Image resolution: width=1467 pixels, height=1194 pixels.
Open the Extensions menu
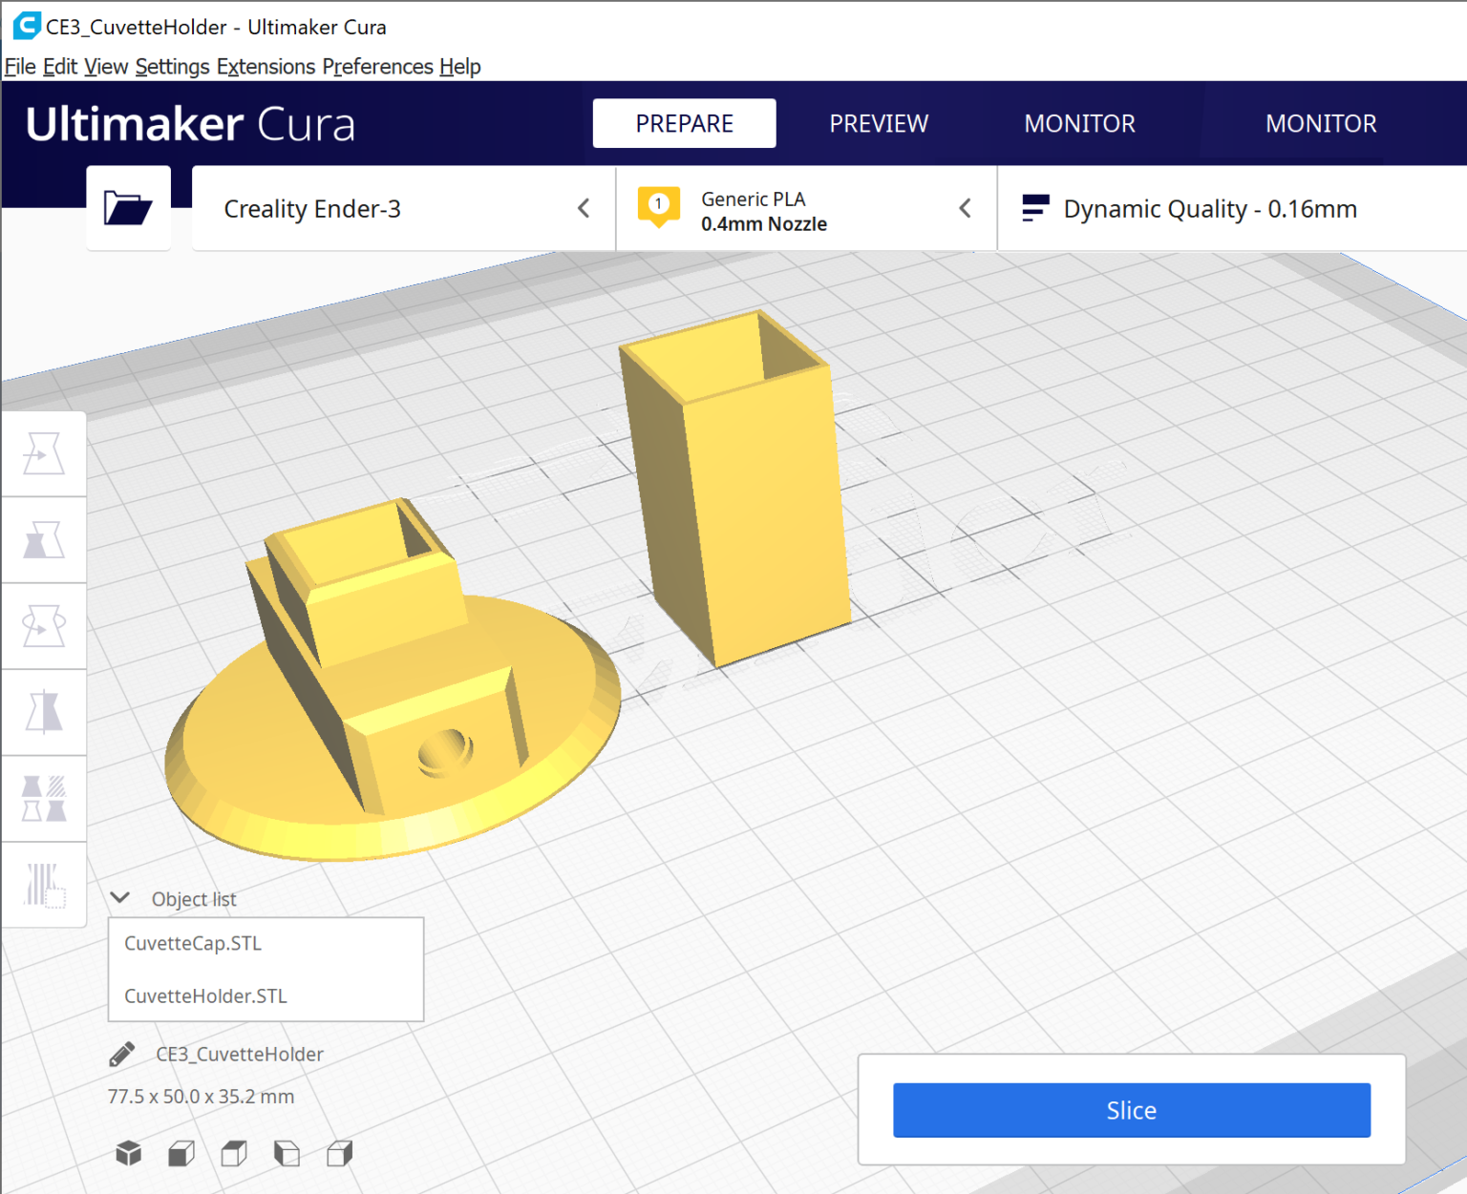pyautogui.click(x=266, y=67)
